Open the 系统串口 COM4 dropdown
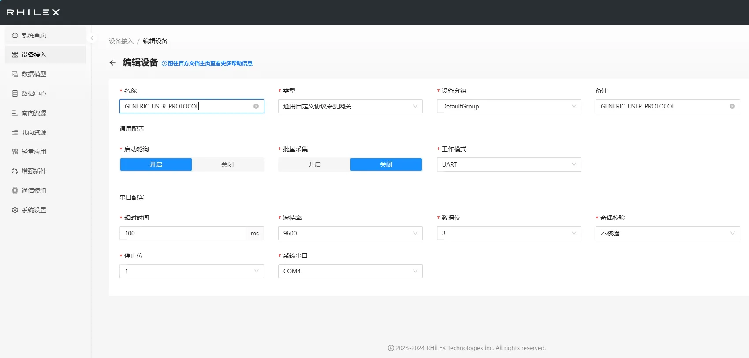749x358 pixels. (350, 271)
